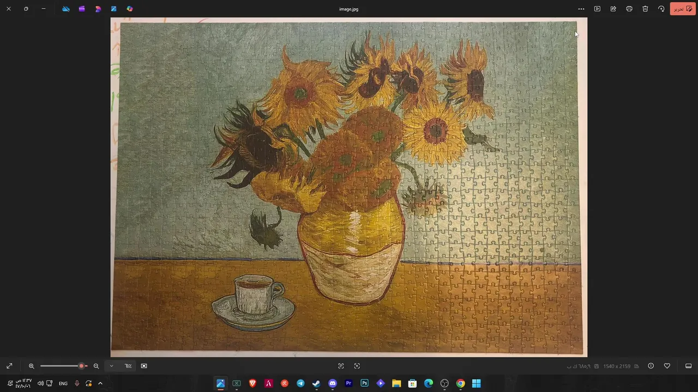Click the image.jpg title text
The width and height of the screenshot is (698, 392).
coord(348,9)
